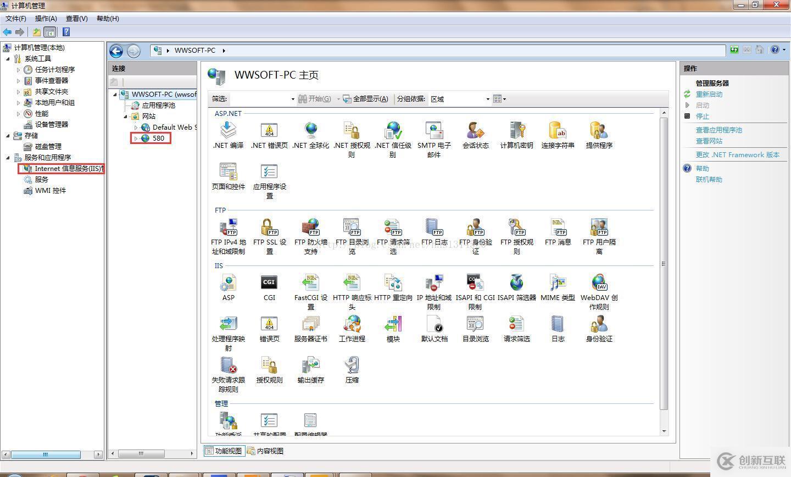Image resolution: width=791 pixels, height=477 pixels.
Task: Open the view mode dropdown
Action: pyautogui.click(x=499, y=99)
